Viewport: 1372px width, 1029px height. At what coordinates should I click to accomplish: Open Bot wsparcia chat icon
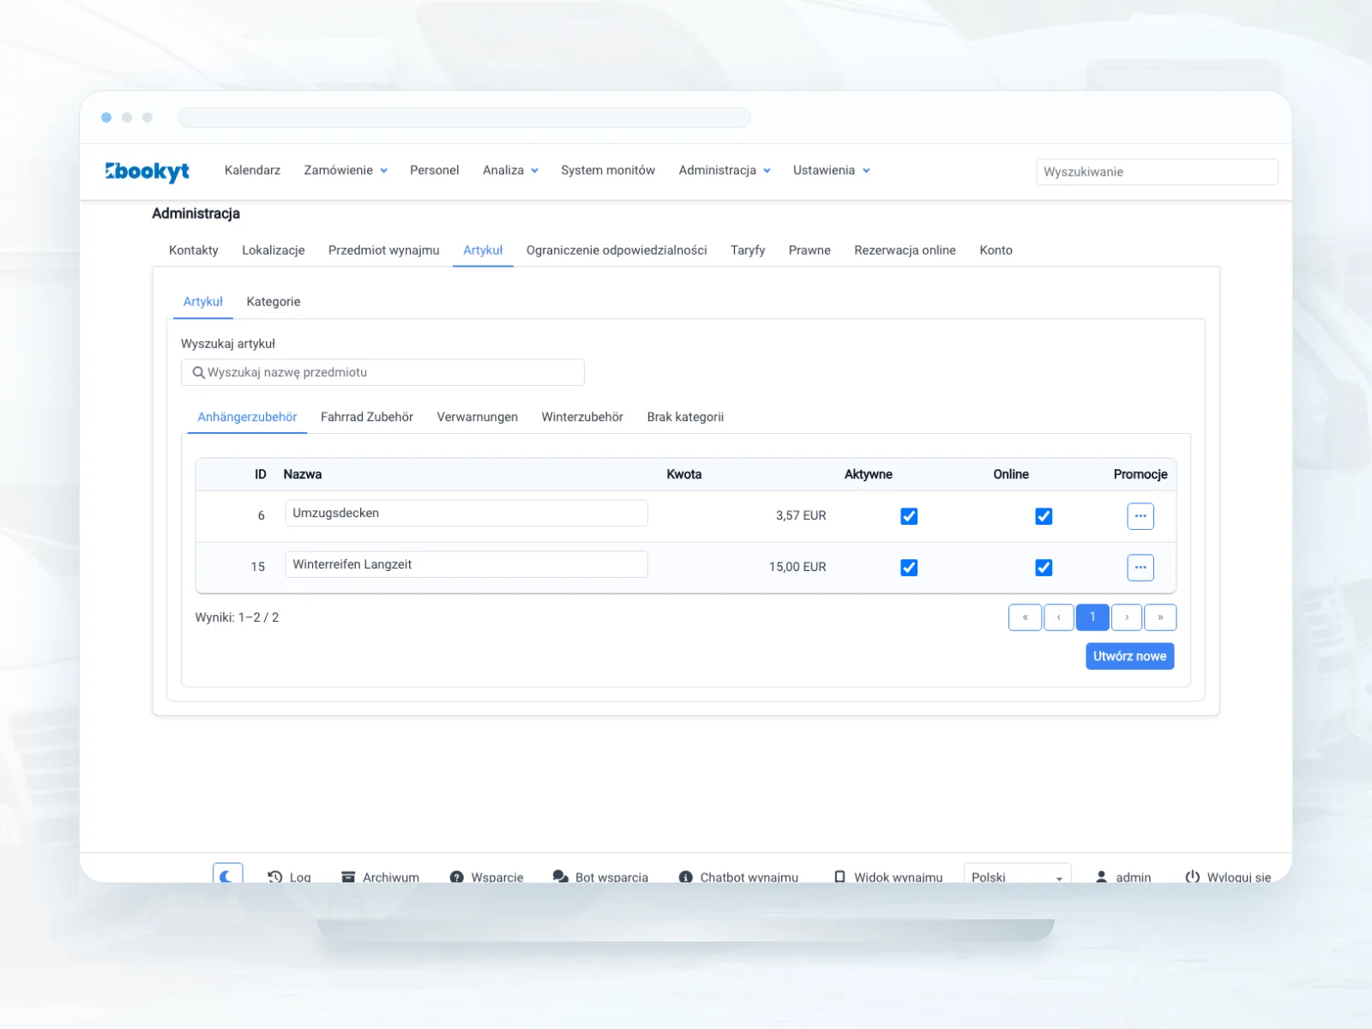(x=561, y=876)
